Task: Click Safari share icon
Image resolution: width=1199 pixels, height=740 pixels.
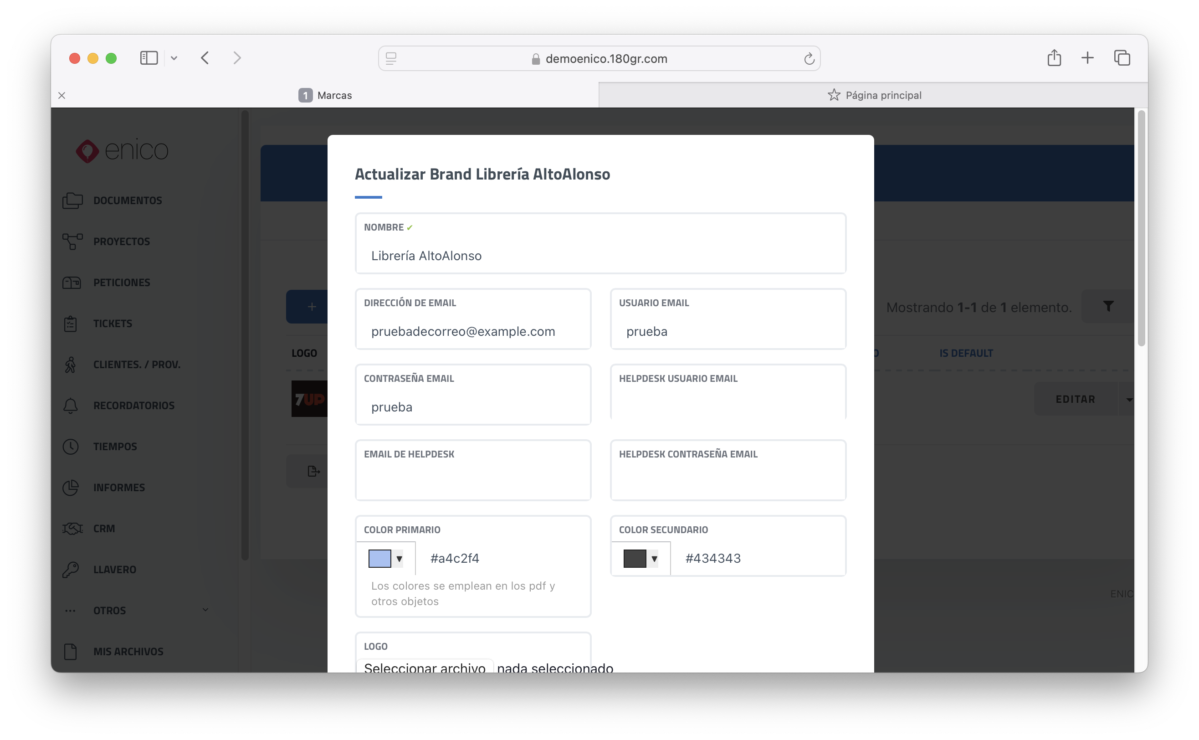Action: coord(1054,58)
